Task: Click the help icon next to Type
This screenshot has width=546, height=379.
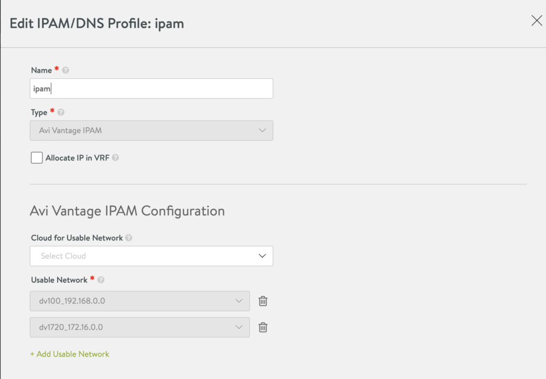Action: tap(61, 112)
